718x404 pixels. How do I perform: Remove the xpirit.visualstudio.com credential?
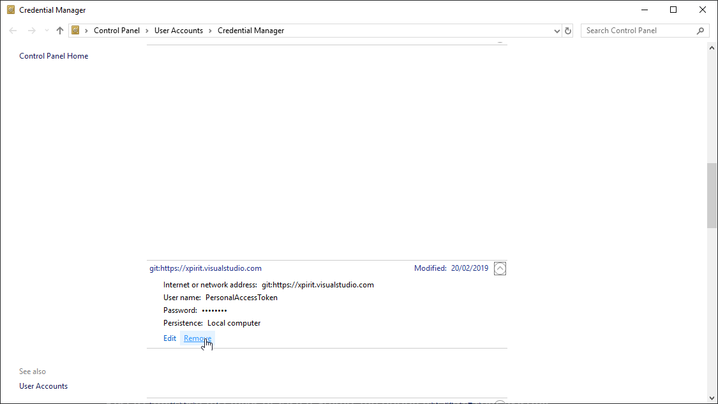pyautogui.click(x=197, y=338)
